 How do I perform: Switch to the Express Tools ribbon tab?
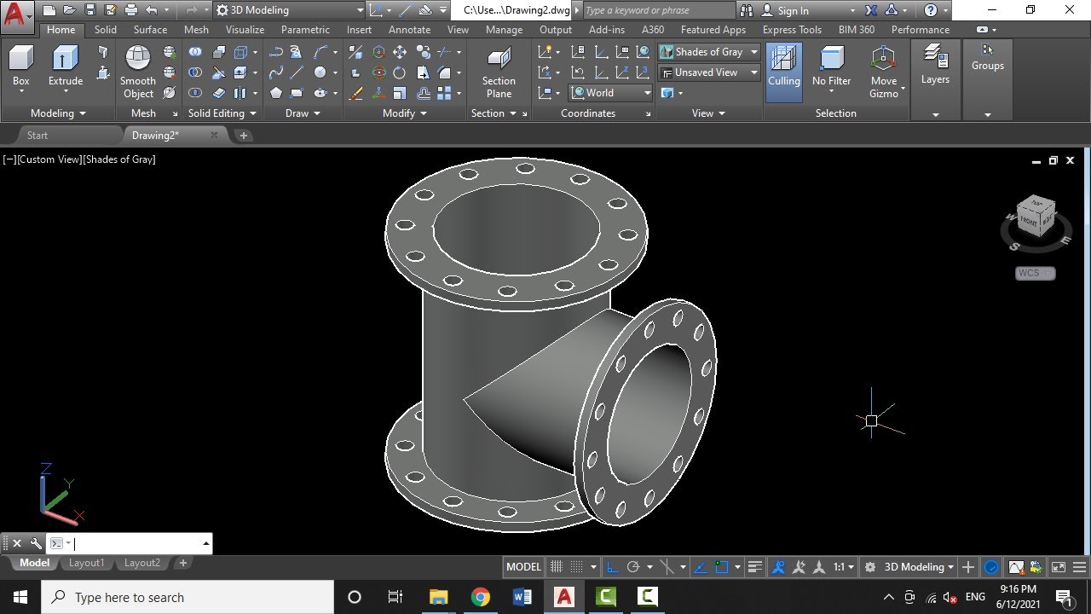pyautogui.click(x=793, y=29)
